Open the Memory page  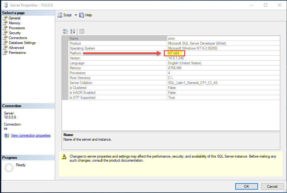click(14, 23)
